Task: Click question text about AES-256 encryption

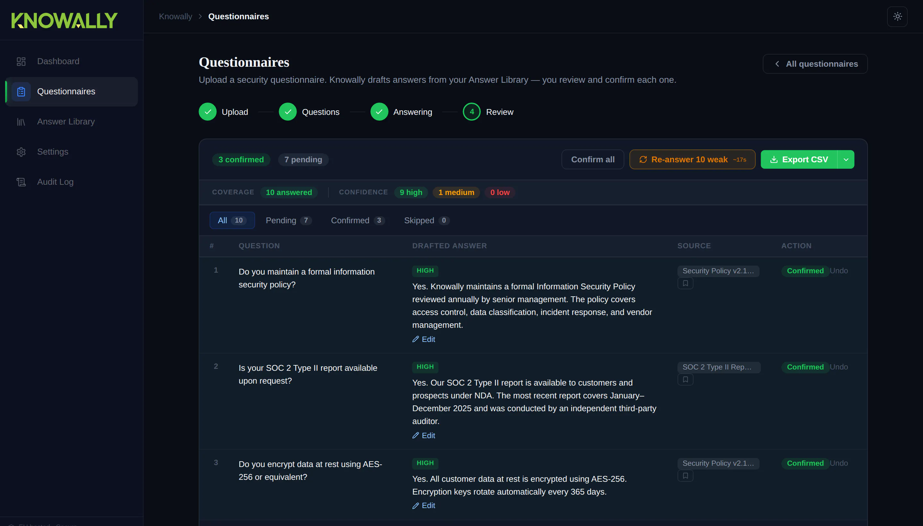Action: coord(311,471)
